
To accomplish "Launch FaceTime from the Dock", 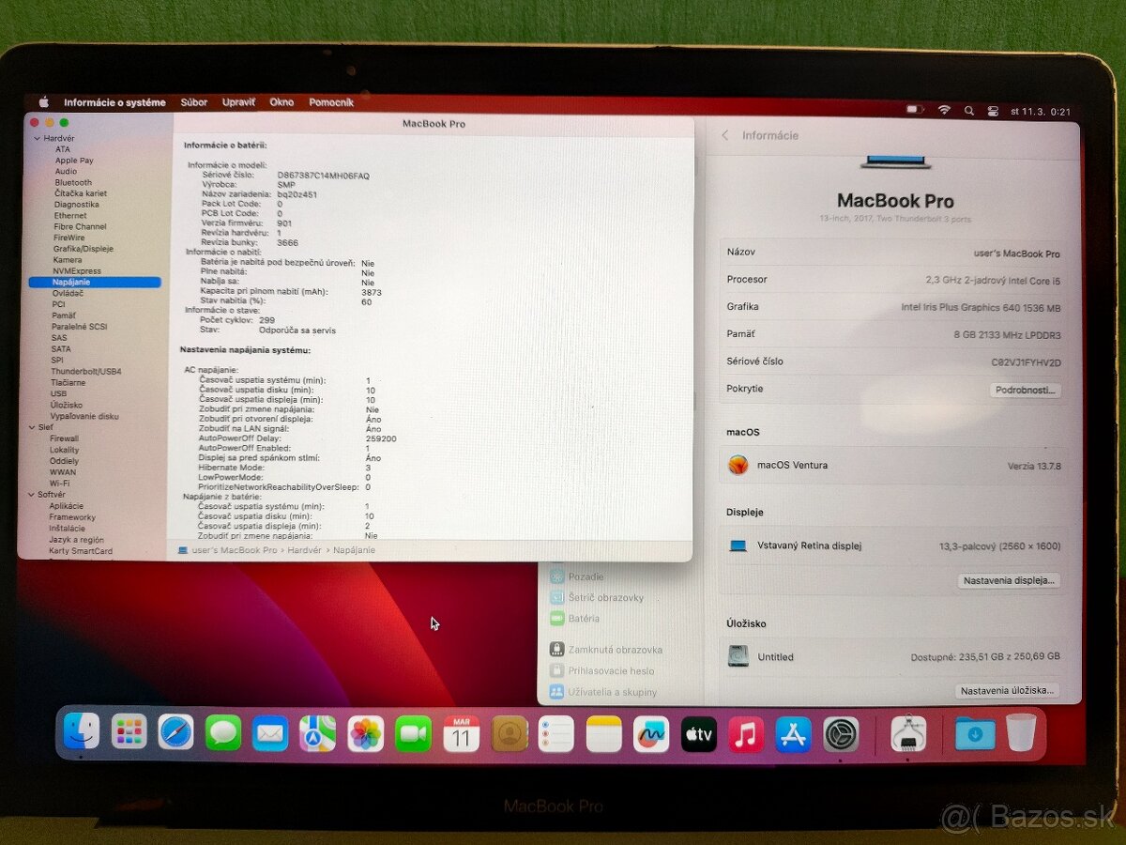I will pos(413,733).
